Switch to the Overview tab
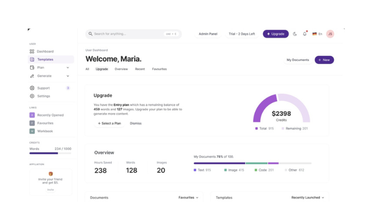 121,69
